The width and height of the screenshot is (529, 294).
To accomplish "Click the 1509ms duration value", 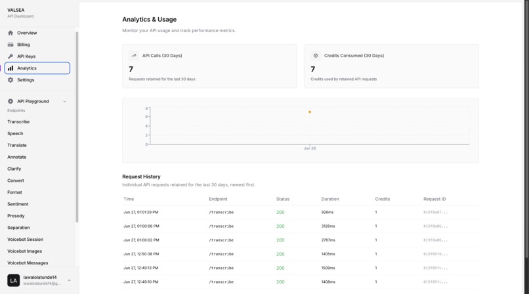I will tap(328, 268).
